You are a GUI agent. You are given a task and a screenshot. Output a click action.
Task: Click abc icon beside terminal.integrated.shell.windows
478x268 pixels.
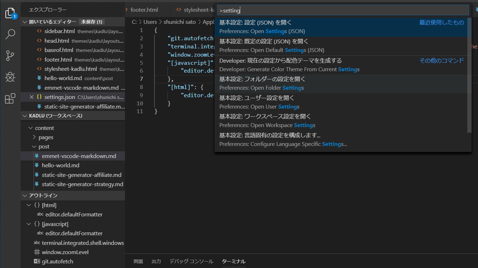pyautogui.click(x=37, y=243)
